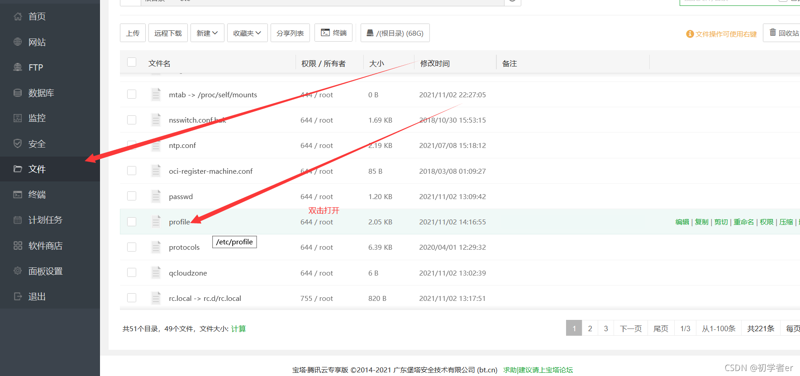Click the orange info icon beside 文件操作可使用右键
The height and width of the screenshot is (376, 800).
pyautogui.click(x=690, y=34)
